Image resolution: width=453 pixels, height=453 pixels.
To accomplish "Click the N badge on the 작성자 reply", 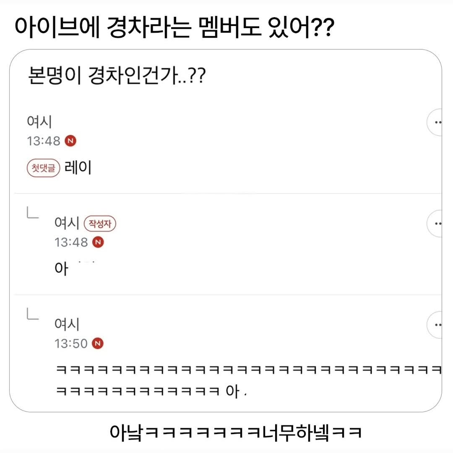I will [98, 242].
